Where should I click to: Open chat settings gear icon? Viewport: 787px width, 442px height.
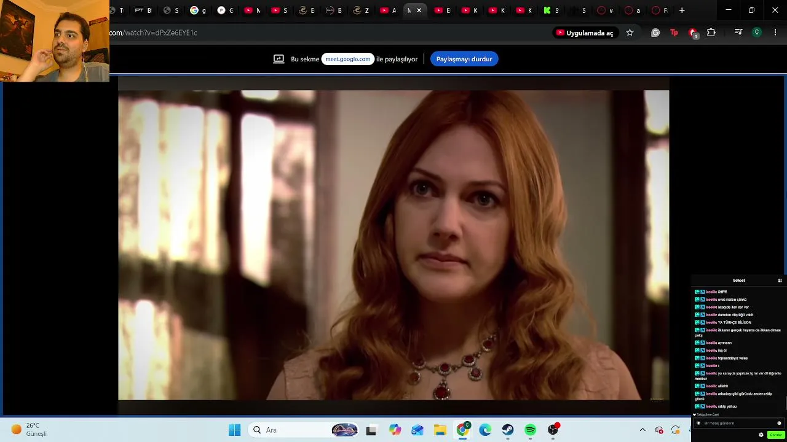pos(761,435)
